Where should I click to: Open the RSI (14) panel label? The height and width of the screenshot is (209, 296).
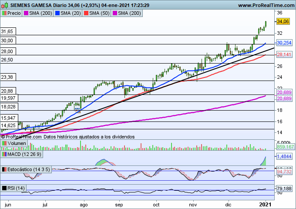click(16, 188)
